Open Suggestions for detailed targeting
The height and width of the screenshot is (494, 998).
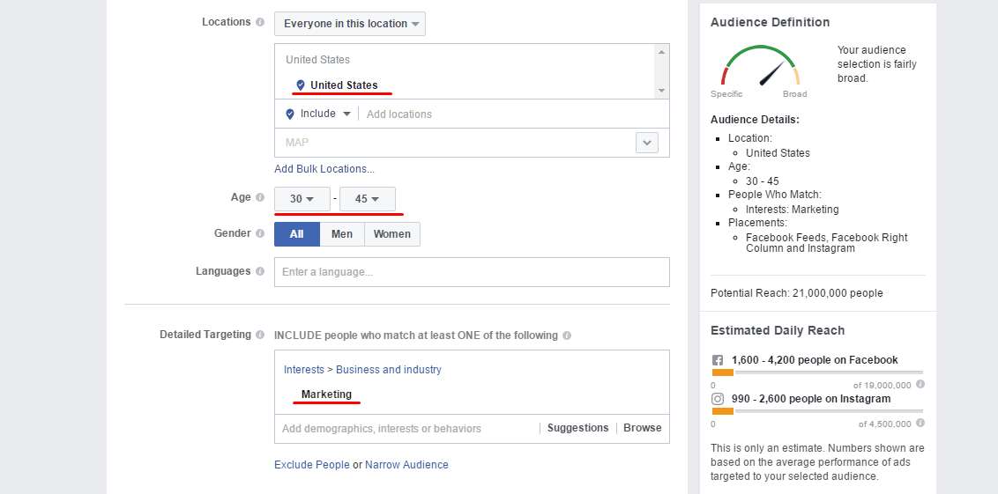pyautogui.click(x=578, y=428)
